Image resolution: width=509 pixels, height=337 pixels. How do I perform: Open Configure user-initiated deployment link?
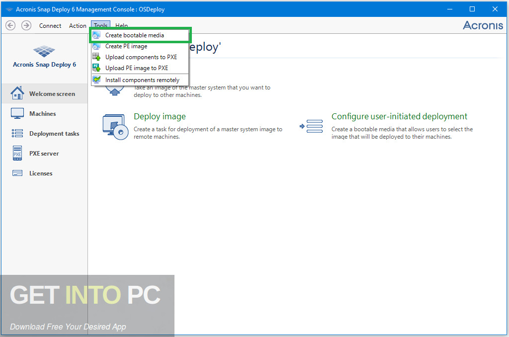[399, 116]
